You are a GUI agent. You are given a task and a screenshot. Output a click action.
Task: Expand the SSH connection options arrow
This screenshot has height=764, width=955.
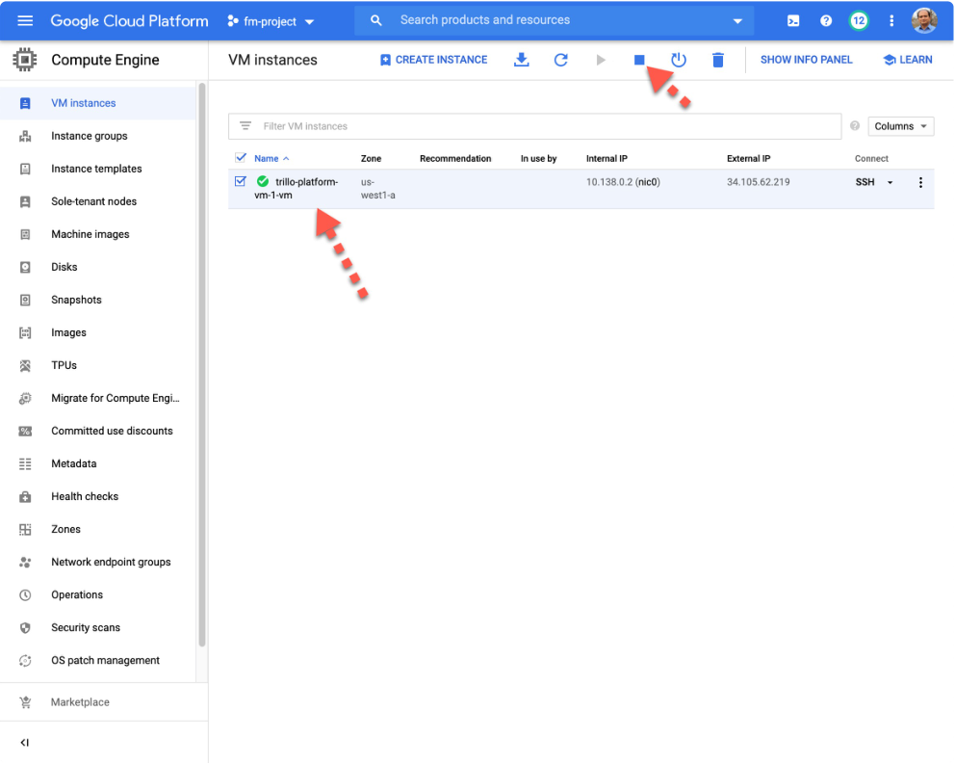pos(890,182)
